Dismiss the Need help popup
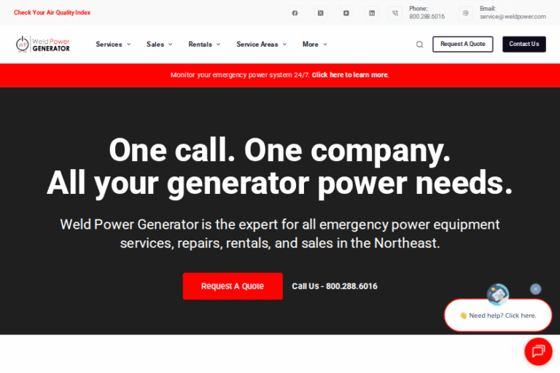 pos(536,289)
